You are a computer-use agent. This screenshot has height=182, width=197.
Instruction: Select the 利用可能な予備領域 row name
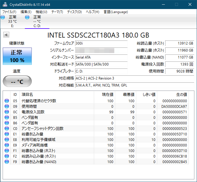point(39,139)
